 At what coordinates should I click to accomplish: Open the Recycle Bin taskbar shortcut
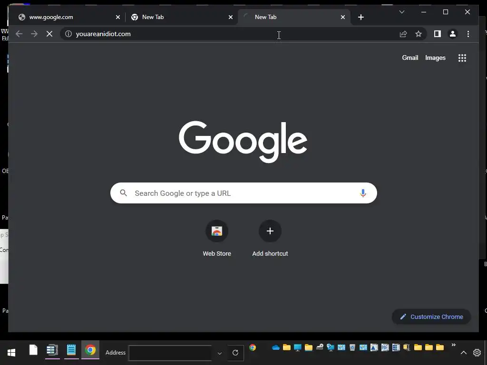tap(352, 347)
